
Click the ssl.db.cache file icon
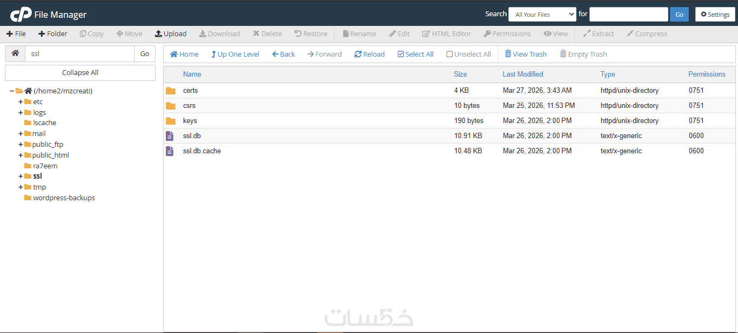click(170, 151)
